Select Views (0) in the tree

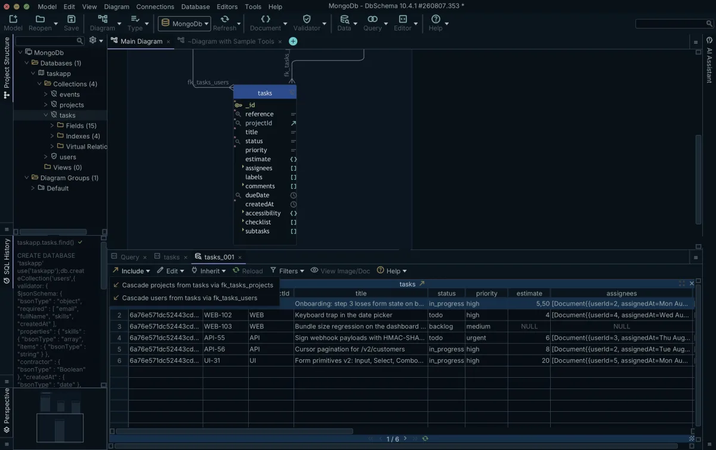point(67,168)
